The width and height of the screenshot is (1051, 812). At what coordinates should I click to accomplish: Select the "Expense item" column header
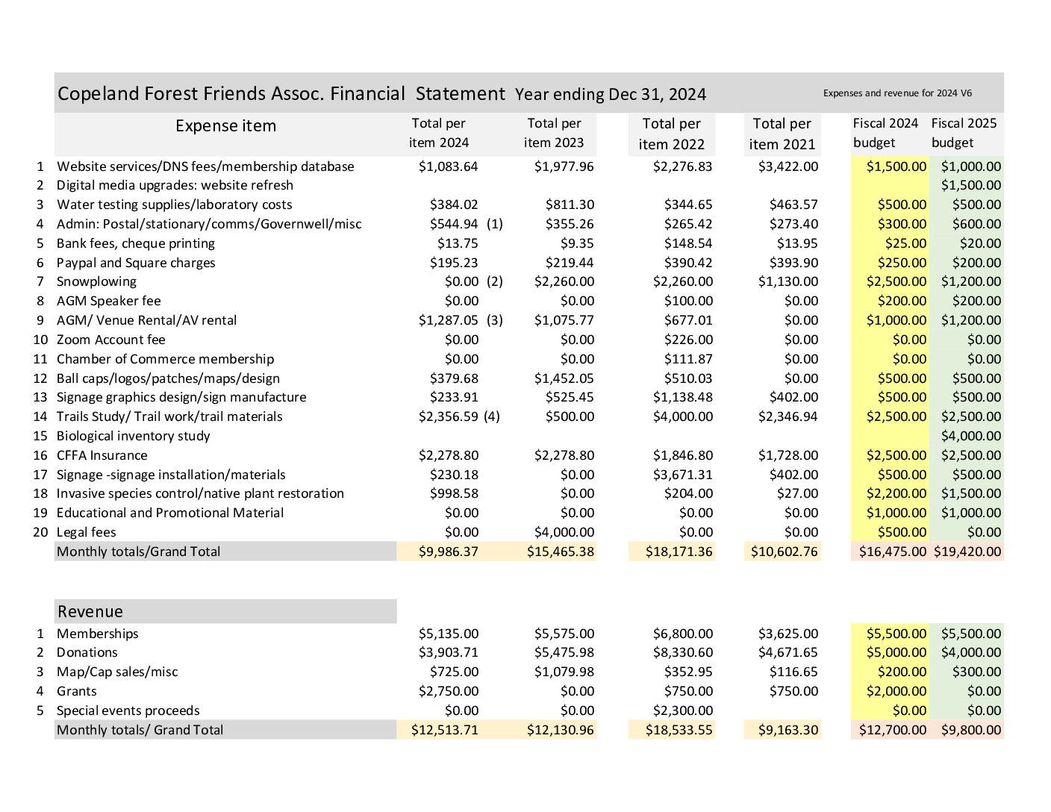[x=225, y=126]
